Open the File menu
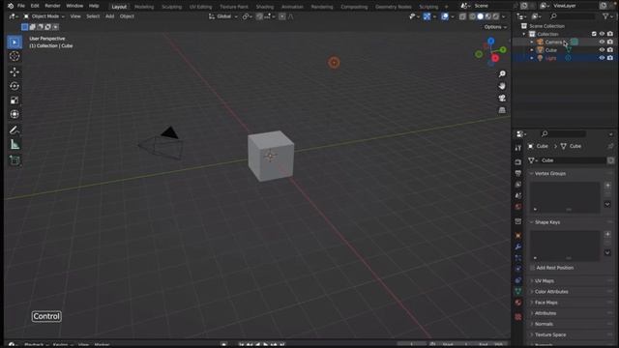This screenshot has height=348, width=619. (x=21, y=6)
